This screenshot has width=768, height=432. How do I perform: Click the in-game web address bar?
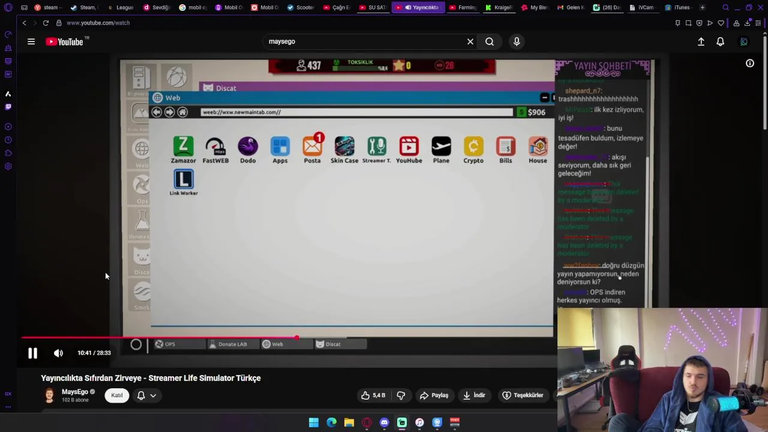click(x=357, y=112)
